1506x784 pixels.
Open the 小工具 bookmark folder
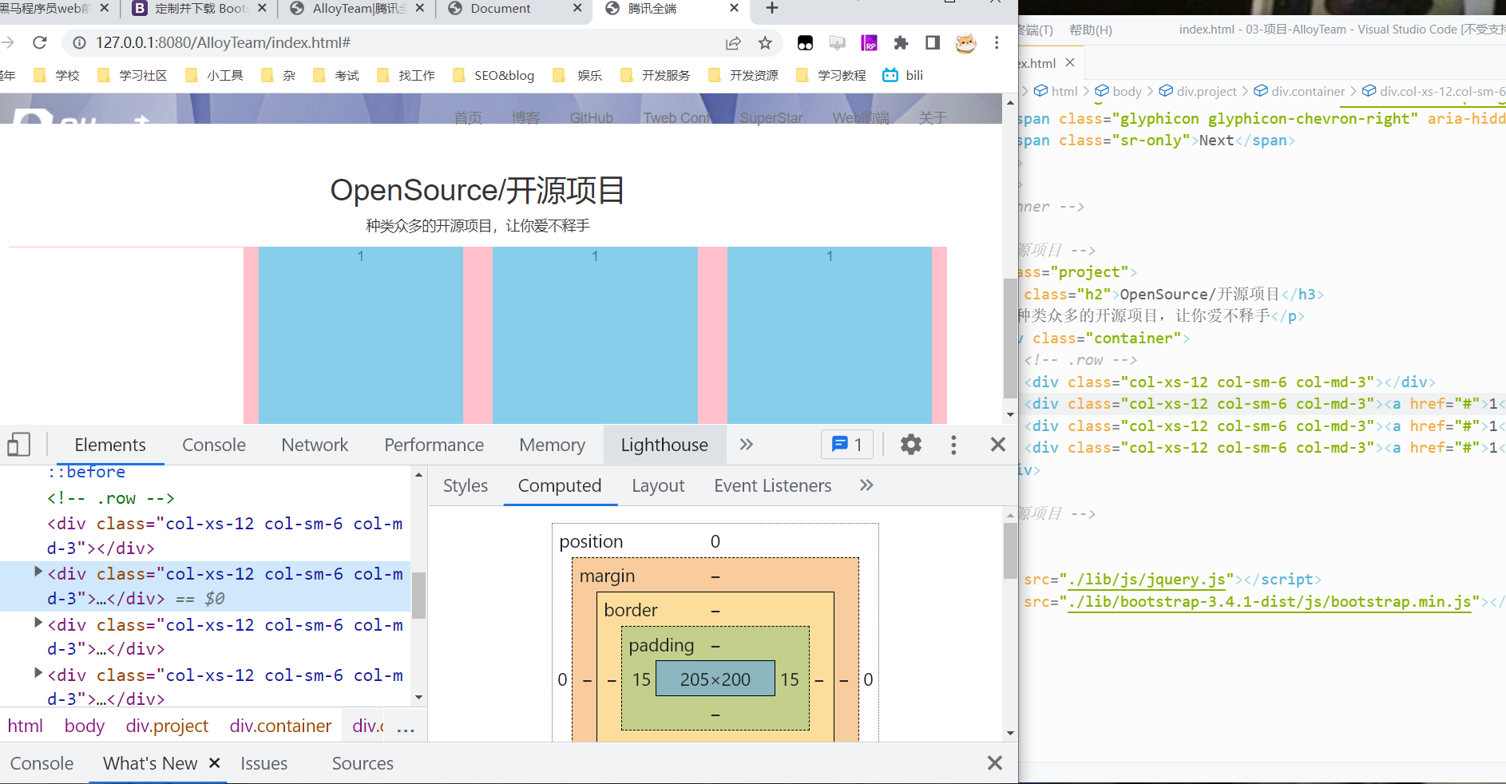(214, 75)
